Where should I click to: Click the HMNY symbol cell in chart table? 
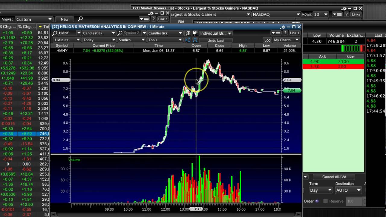62,51
